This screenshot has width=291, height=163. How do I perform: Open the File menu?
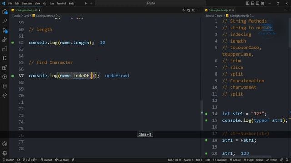10,3
